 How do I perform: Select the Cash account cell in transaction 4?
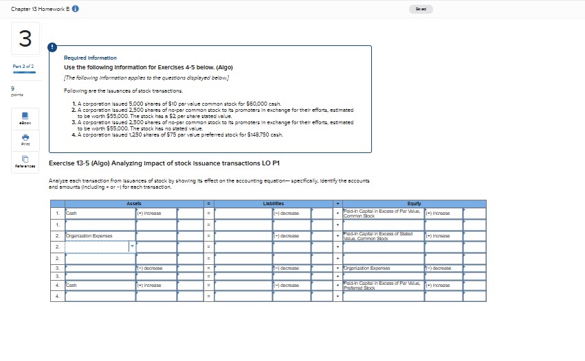[x=100, y=286]
